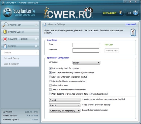Open Scan Scheduler settings
The height and width of the screenshot is (124, 141).
(x=20, y=64)
